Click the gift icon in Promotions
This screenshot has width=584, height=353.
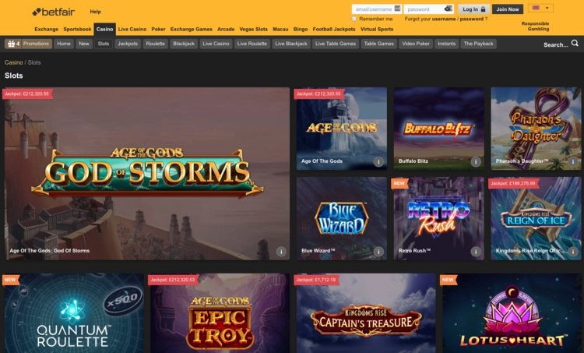tap(11, 44)
